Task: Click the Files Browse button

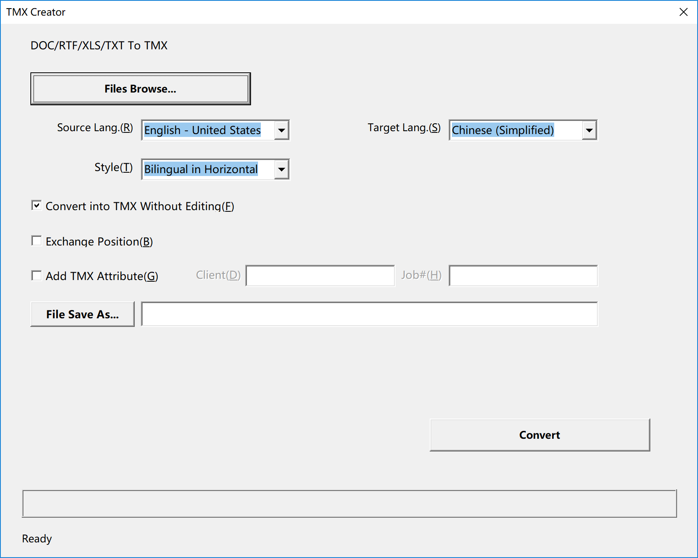Action: coord(140,89)
